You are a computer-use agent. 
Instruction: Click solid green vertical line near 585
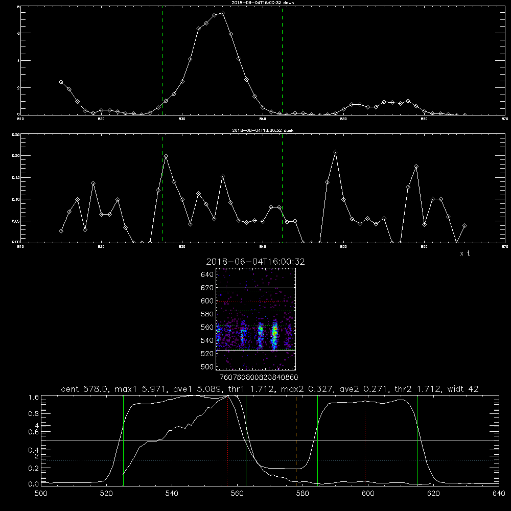coord(317,440)
